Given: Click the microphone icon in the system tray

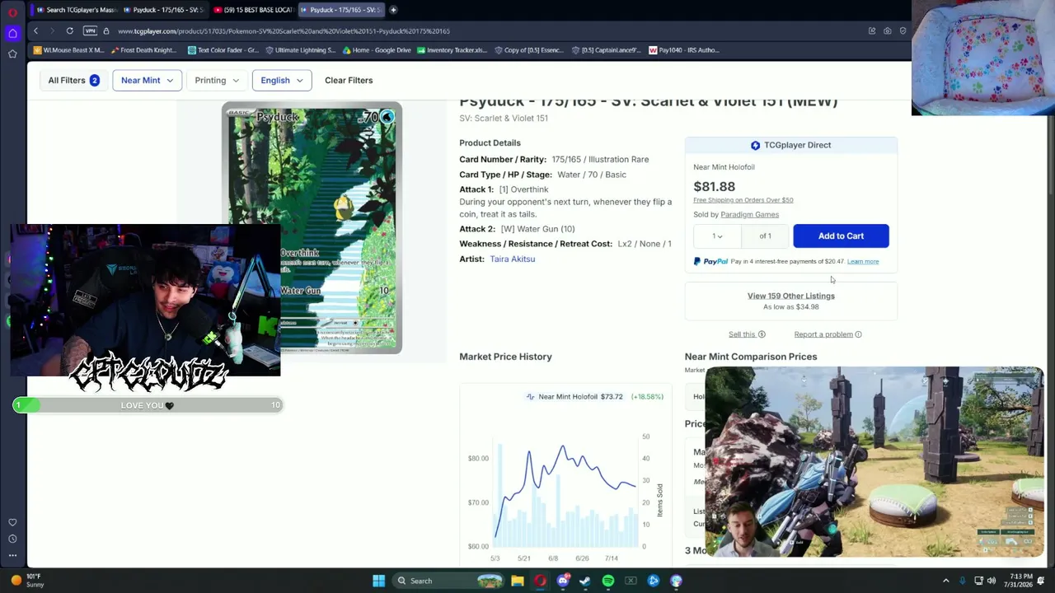Looking at the screenshot, I should 963,581.
